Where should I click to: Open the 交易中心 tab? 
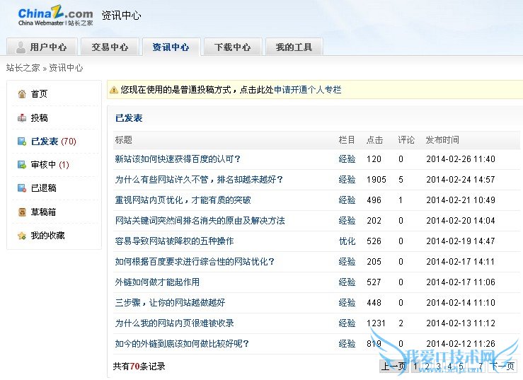(x=110, y=47)
